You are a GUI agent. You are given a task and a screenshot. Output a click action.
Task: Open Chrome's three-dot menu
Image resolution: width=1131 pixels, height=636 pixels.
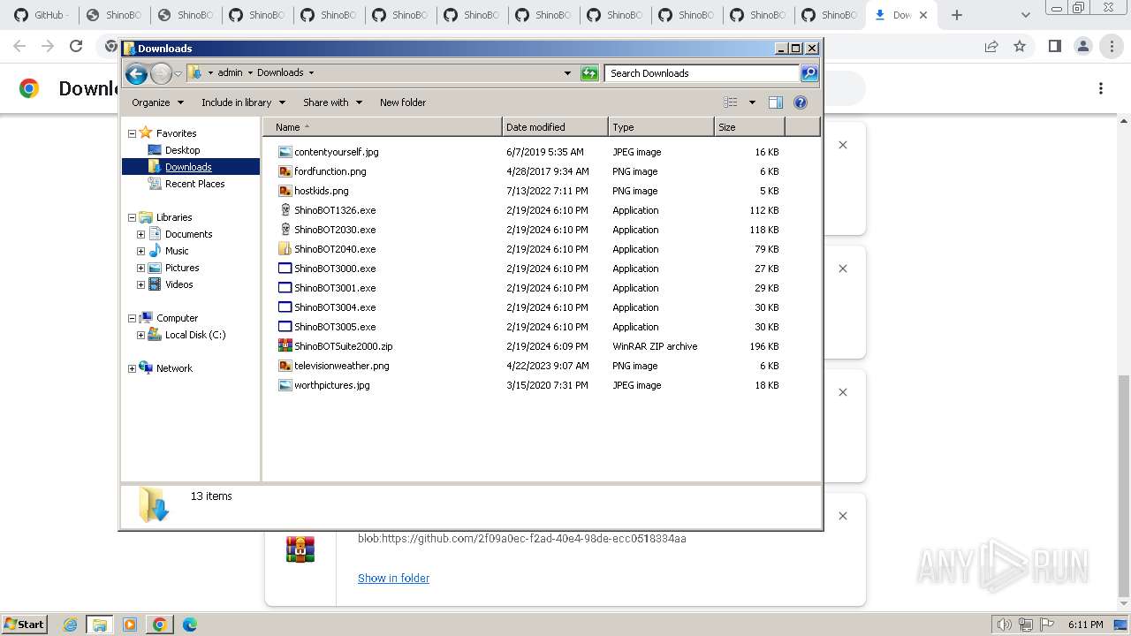[1112, 46]
